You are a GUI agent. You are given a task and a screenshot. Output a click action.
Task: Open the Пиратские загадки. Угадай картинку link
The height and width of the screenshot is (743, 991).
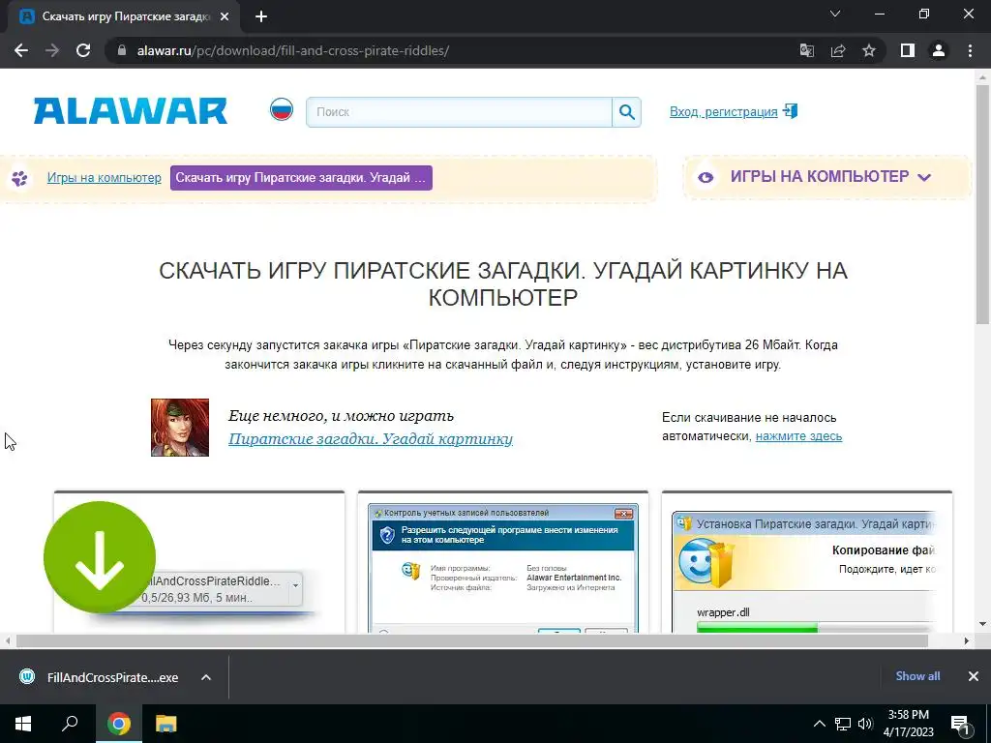[371, 438]
